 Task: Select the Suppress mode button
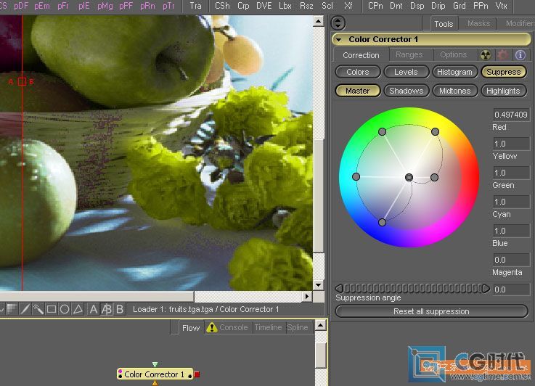504,72
